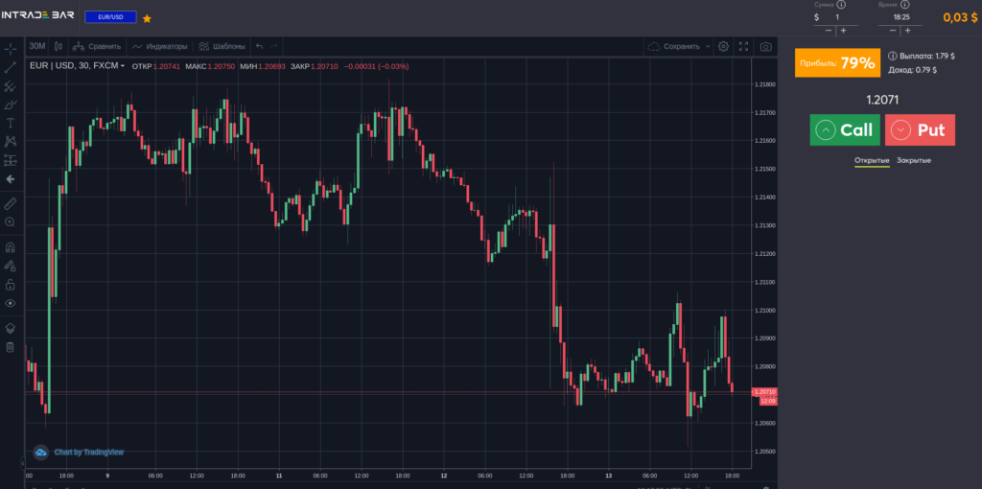Expand the EUR | USD legend dropdown

tap(123, 66)
